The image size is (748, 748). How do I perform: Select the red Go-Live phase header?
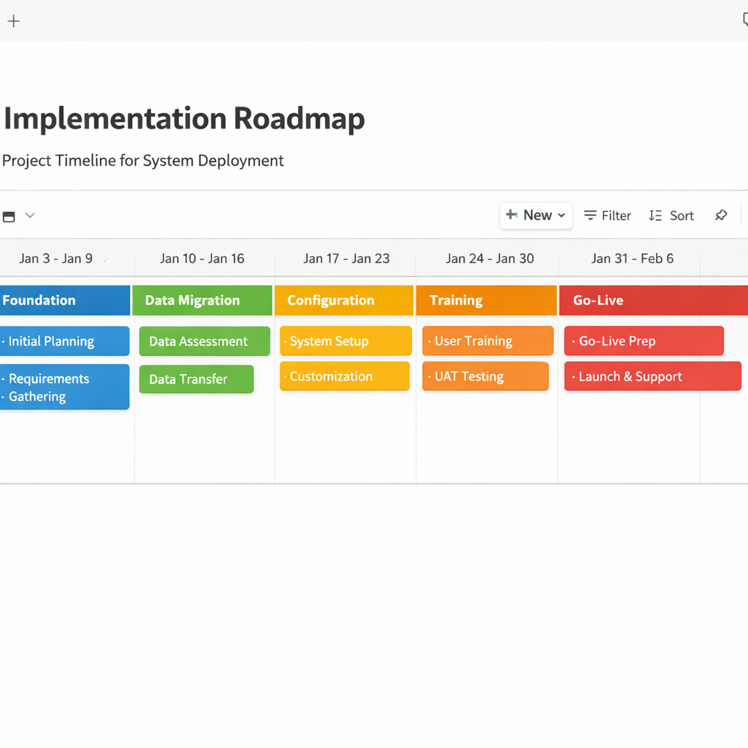point(652,300)
